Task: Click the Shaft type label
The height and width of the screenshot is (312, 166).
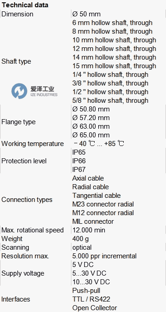Action: [16, 61]
